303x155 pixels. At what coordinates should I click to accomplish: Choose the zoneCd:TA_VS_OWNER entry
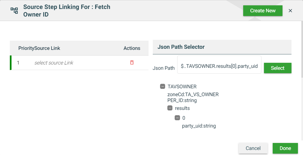[x=193, y=94]
